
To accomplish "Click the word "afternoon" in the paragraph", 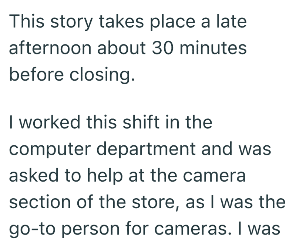I will [50, 48].
